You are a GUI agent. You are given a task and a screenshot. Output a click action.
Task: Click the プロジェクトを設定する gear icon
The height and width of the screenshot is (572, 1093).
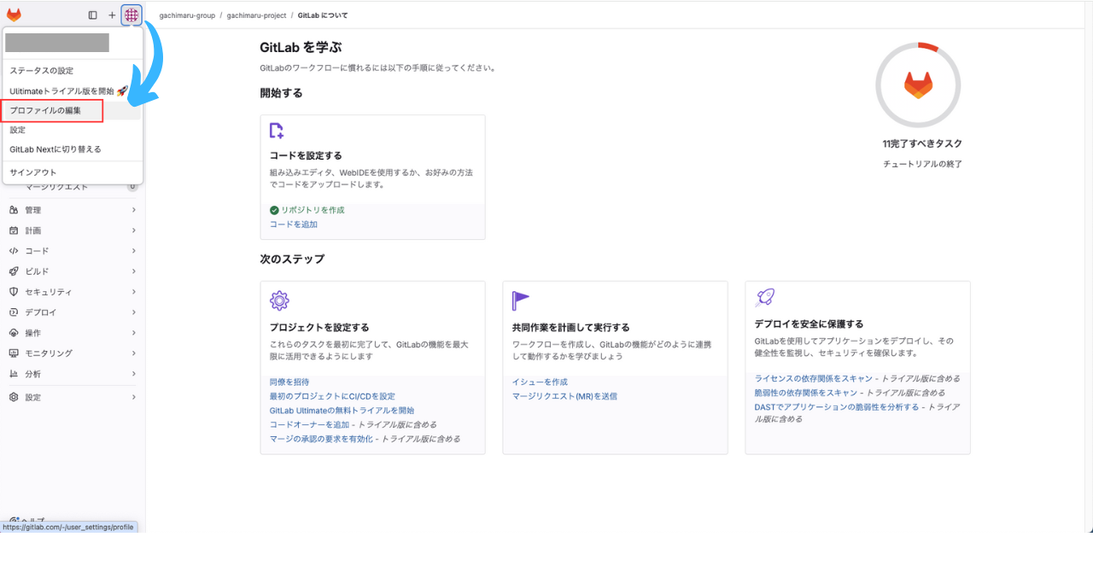pos(279,301)
